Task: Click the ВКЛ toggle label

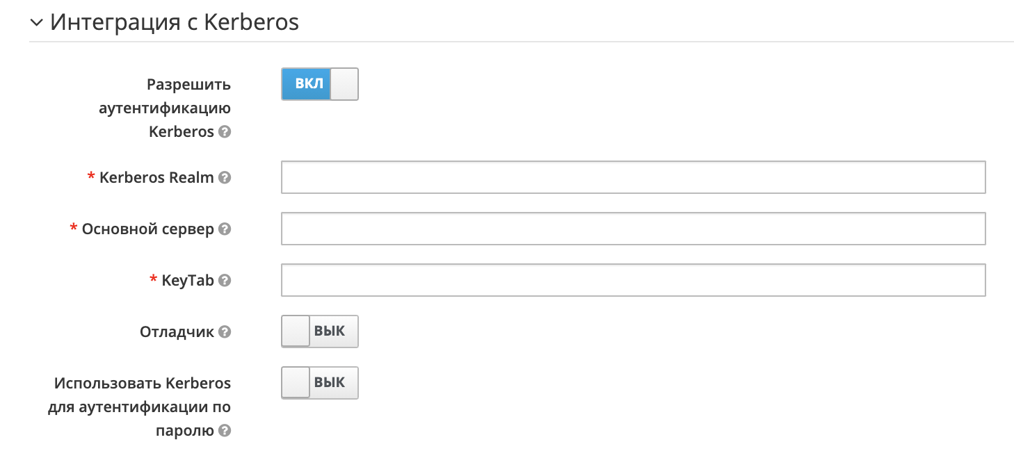Action: 305,83
